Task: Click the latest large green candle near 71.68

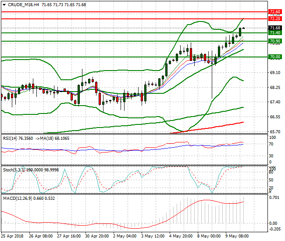Action: pos(240,32)
